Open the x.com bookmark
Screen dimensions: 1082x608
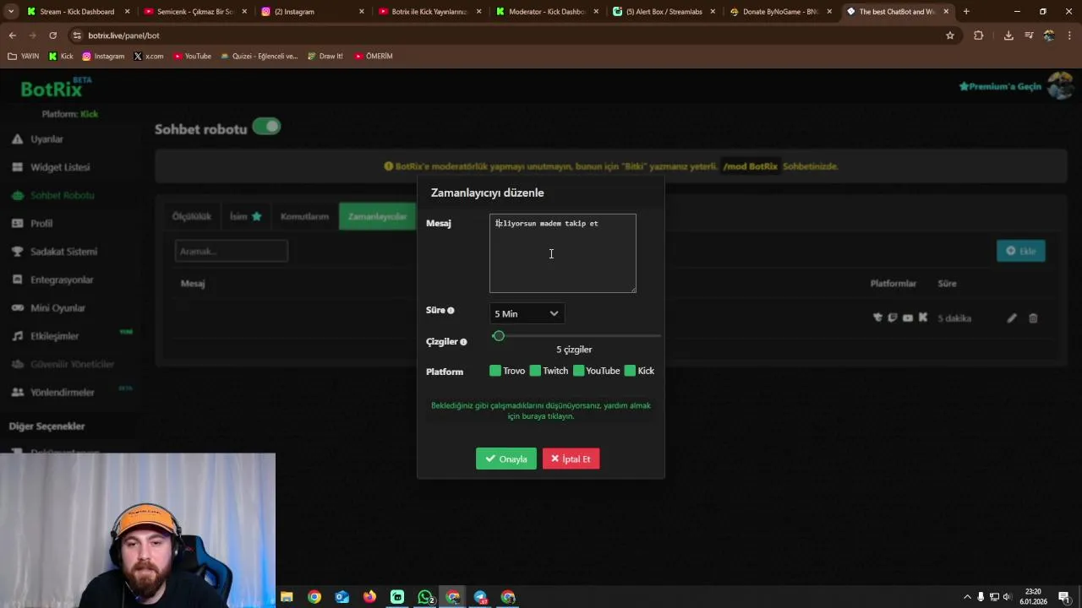[149, 56]
